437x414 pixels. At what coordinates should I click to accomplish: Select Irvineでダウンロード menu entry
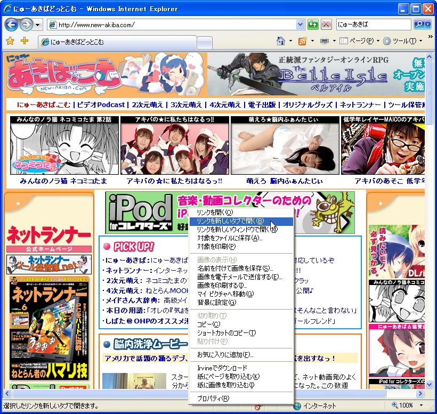click(241, 368)
